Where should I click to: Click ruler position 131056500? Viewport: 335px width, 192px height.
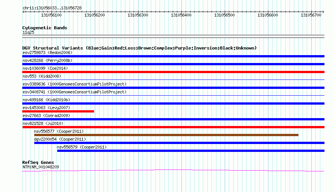click(x=224, y=15)
